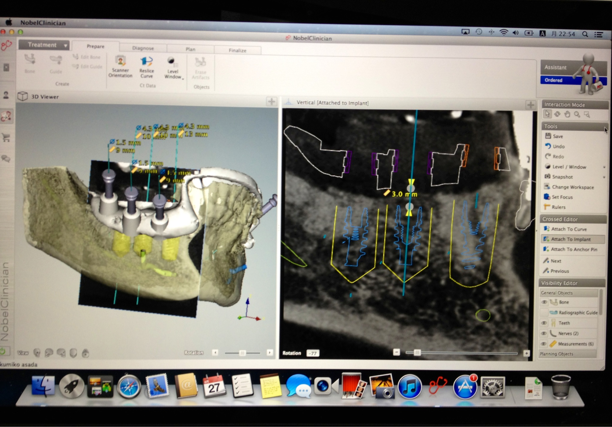Click Change Workspace
The image size is (612, 427).
(x=569, y=187)
